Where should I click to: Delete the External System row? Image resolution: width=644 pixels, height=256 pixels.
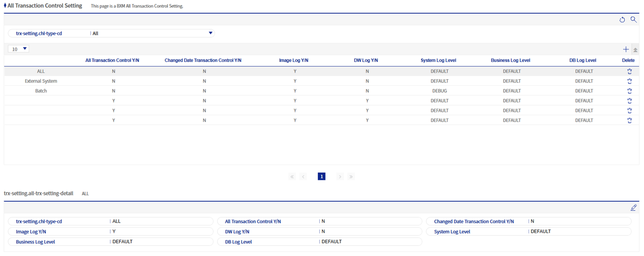click(629, 81)
